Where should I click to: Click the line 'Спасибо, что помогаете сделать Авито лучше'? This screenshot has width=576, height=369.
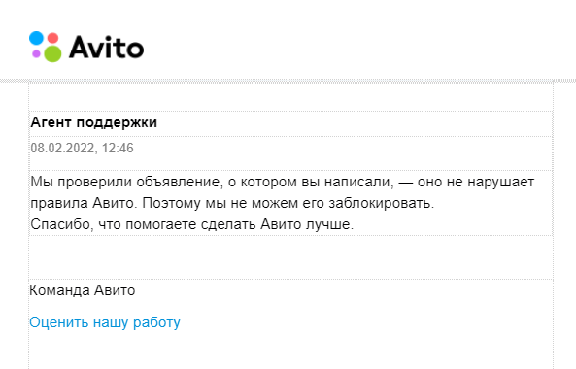coord(191,224)
